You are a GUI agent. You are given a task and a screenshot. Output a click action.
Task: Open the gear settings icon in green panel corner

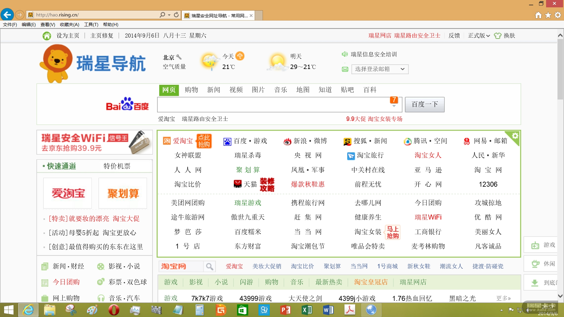tap(515, 136)
